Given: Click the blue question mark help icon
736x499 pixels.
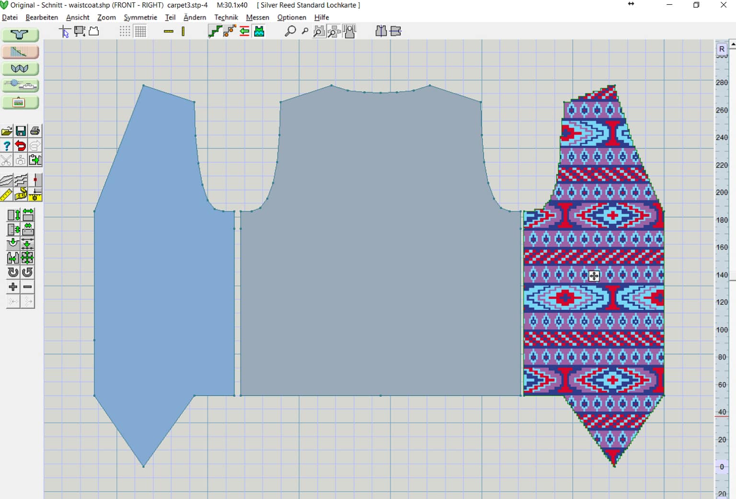Looking at the screenshot, I should 7,146.
